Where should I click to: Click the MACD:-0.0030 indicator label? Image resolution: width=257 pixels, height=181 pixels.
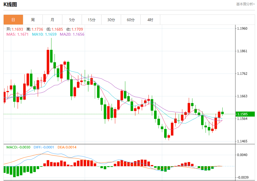tap(18, 147)
